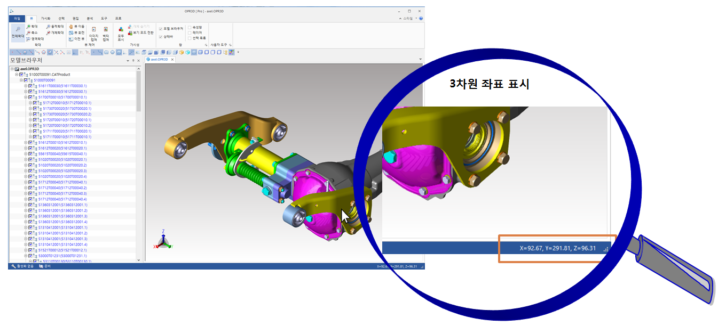Click the 보기 모드 전환 icon
This screenshot has width=718, height=326.
[129, 32]
